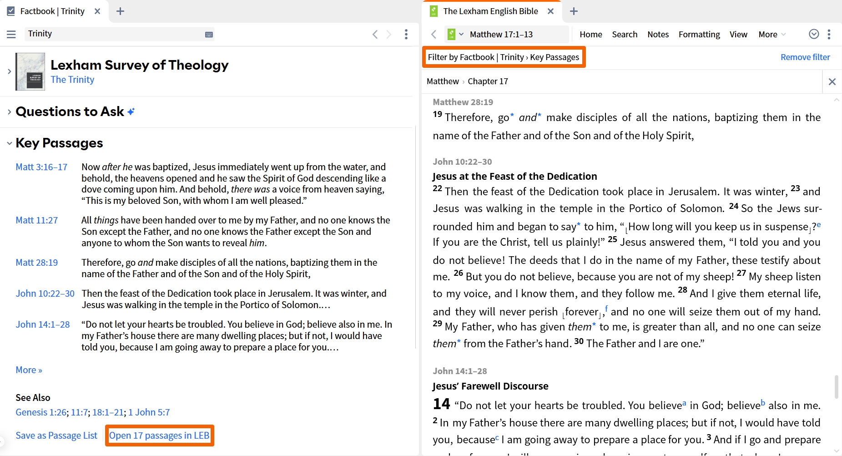Image resolution: width=842 pixels, height=456 pixels.
Task: Close the Matthew Chapter 17 locator bar
Action: pos(832,81)
